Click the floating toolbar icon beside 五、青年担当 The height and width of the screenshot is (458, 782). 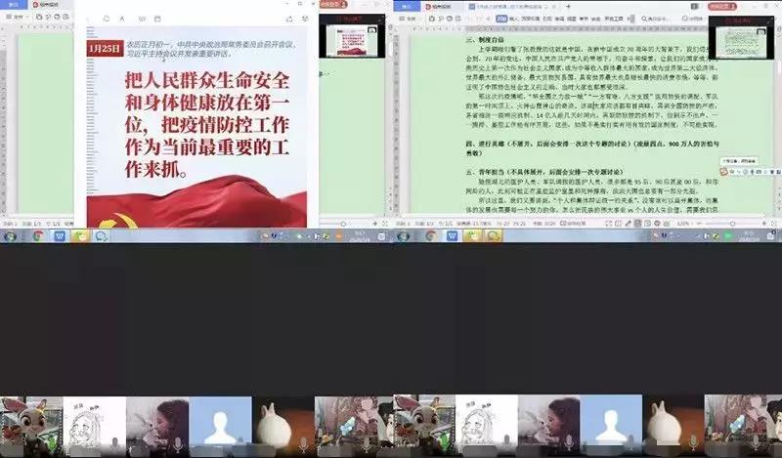[x=723, y=172]
